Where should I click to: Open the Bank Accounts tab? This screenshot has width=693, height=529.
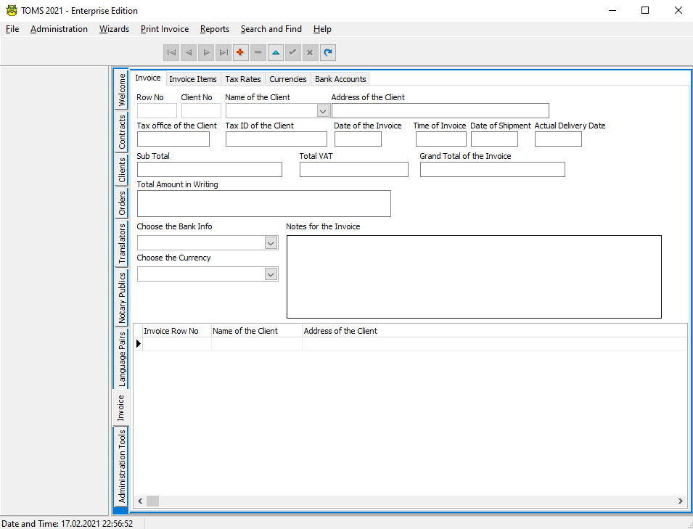click(340, 78)
